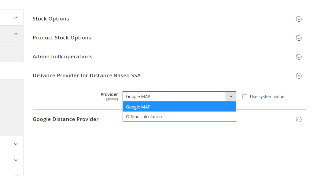The height and width of the screenshot is (176, 313).
Task: Click the up-pointing chevron in the left sidebar
Action: (x=16, y=34)
